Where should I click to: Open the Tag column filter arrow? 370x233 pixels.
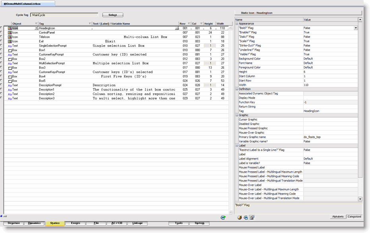point(90,23)
